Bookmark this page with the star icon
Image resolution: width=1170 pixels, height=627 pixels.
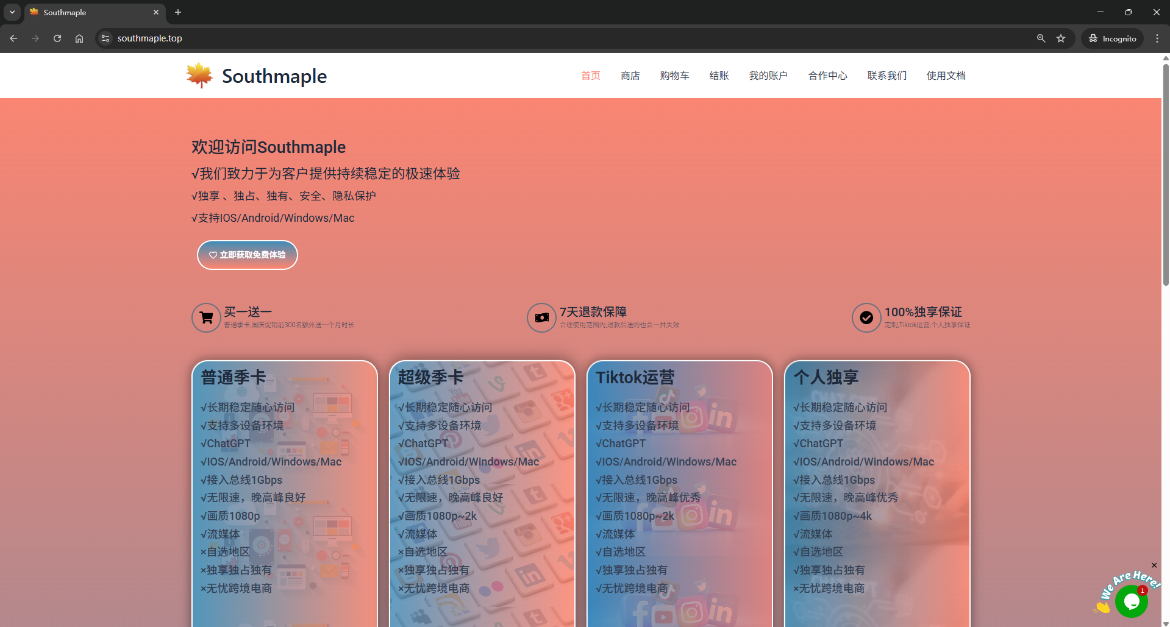pos(1061,38)
